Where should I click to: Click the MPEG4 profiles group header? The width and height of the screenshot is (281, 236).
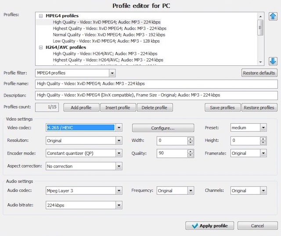click(x=62, y=16)
